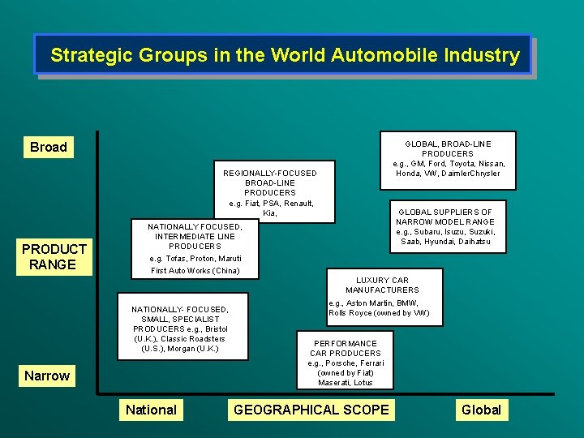The height and width of the screenshot is (438, 584).
Task: Click the text 'e.g. Fiat, PSA, Renault,'
Action: (271, 204)
